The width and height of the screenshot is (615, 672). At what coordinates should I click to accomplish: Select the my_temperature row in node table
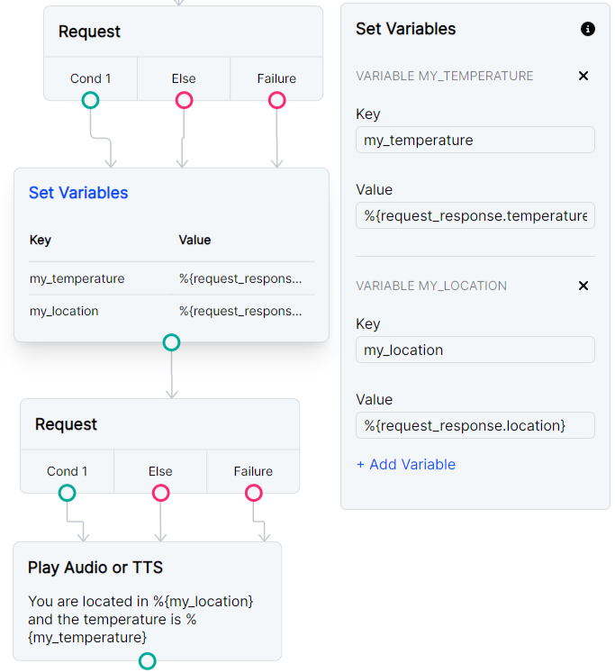171,279
